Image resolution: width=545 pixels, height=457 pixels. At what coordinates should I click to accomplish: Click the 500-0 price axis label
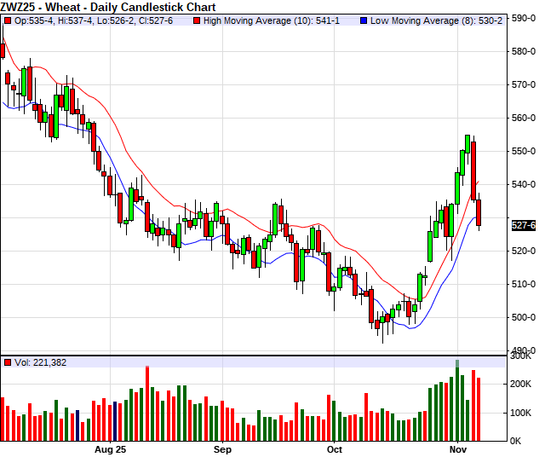coord(524,317)
